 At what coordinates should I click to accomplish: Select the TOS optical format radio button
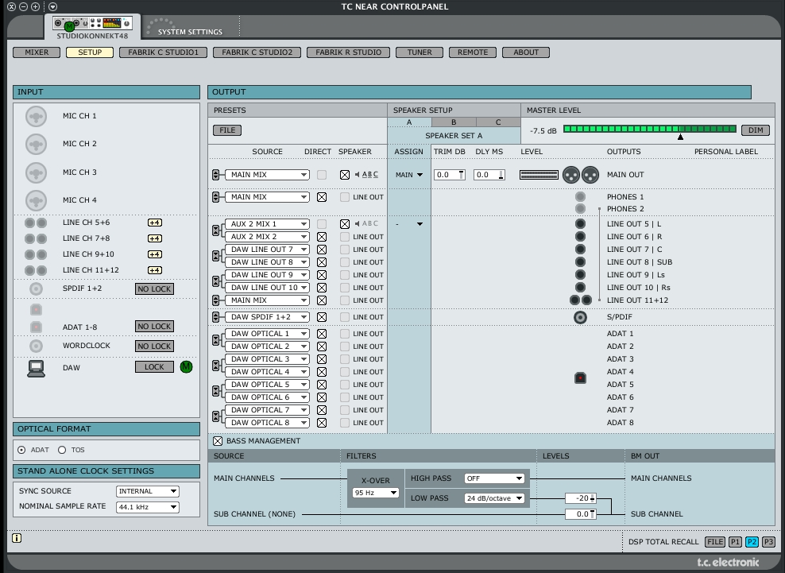[x=62, y=450]
